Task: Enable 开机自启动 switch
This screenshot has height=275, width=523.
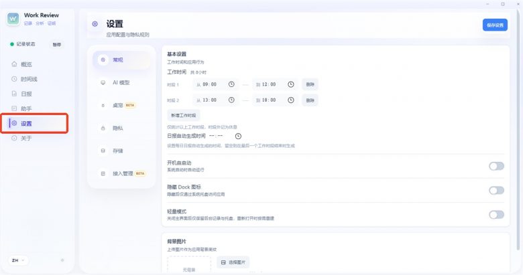Action: (x=496, y=166)
